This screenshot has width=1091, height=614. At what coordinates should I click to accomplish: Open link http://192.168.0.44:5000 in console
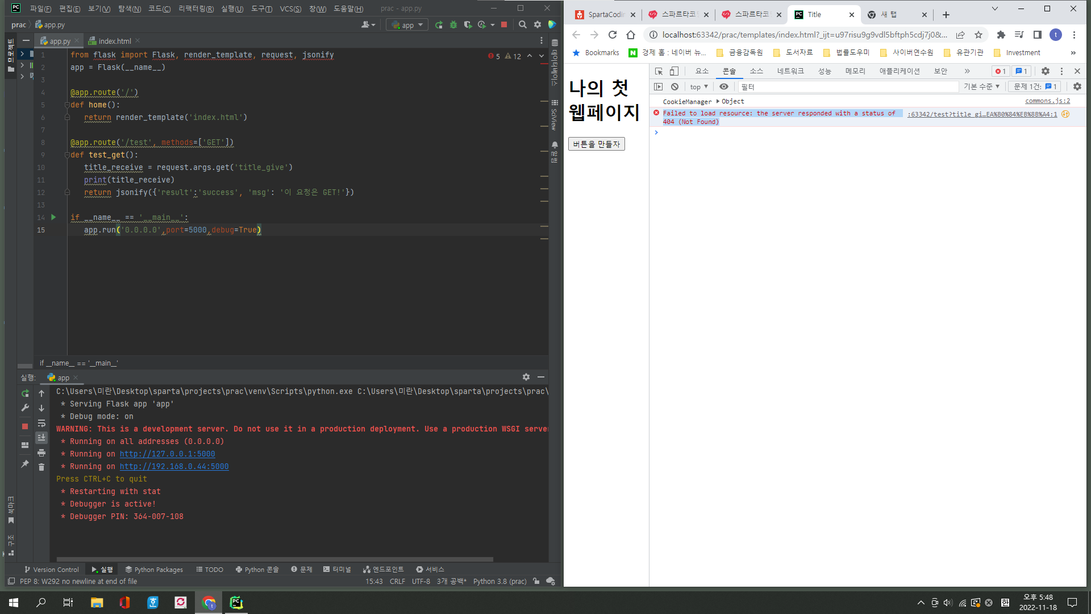coord(174,466)
